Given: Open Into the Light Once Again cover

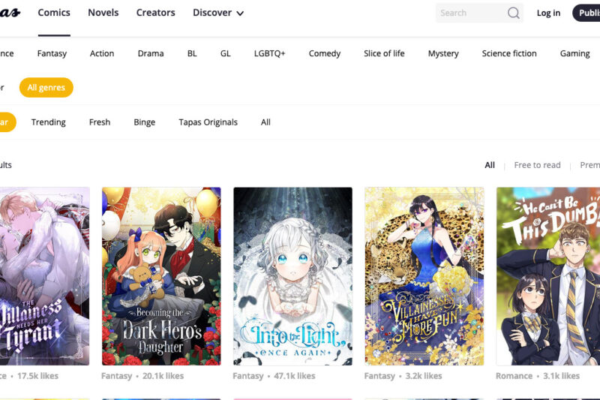Looking at the screenshot, I should coord(292,276).
